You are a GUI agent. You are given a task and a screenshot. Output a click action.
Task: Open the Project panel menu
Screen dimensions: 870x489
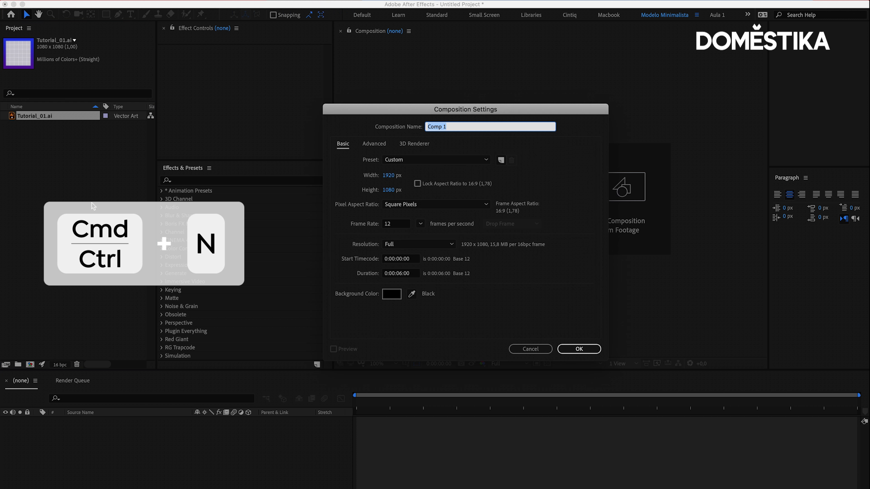tap(29, 28)
